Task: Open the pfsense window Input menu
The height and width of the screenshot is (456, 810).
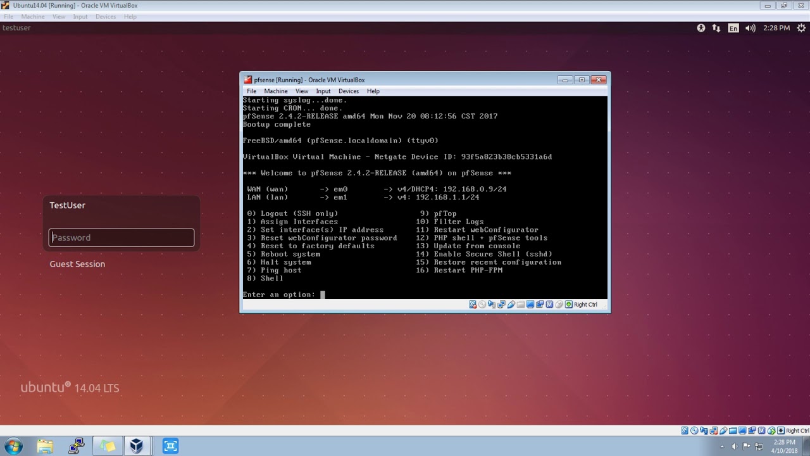Action: (323, 91)
